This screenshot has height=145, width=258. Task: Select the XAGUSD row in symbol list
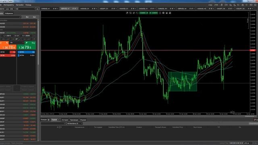(18, 27)
